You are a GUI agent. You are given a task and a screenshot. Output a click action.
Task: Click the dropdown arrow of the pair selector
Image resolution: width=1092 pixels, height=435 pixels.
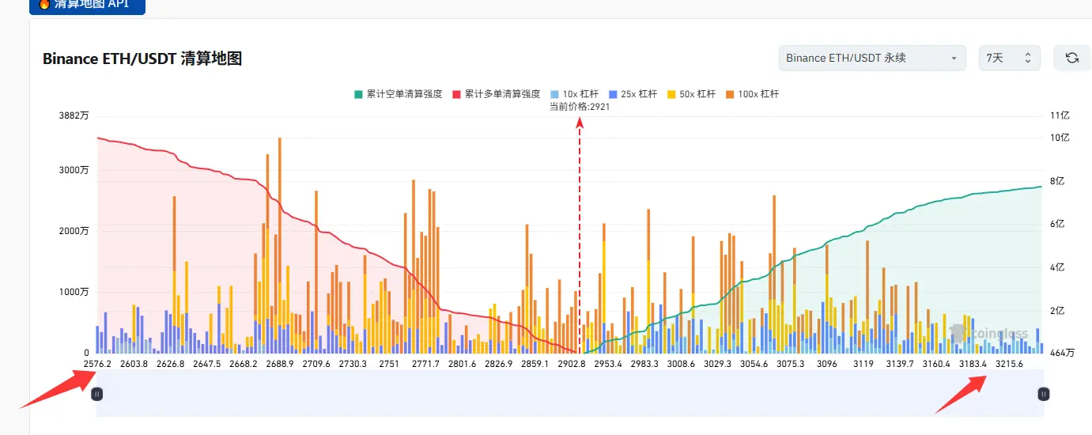click(x=954, y=59)
